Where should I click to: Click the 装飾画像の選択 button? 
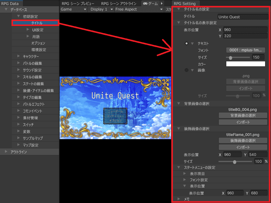243,141
